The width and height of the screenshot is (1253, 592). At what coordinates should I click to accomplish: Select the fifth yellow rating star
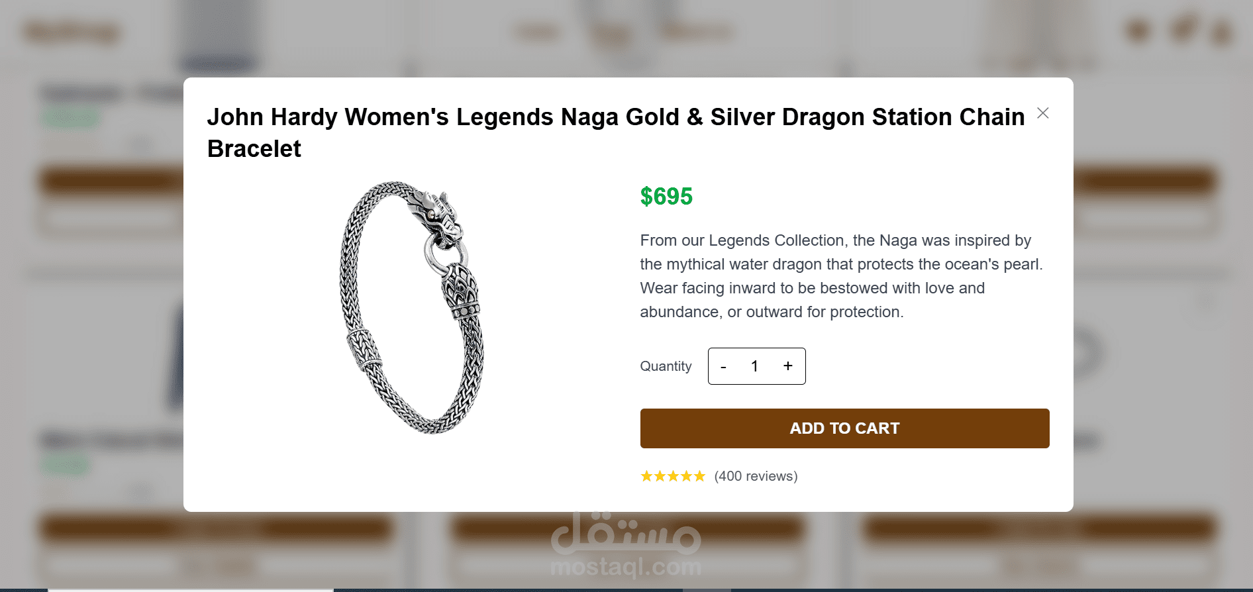click(x=699, y=476)
